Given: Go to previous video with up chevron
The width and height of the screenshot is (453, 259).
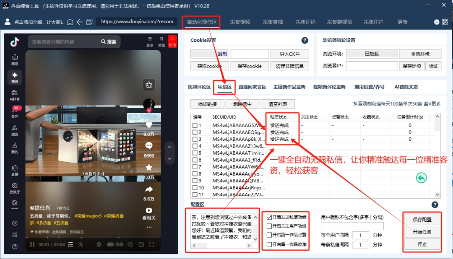Looking at the screenshot, I should tap(169, 147).
